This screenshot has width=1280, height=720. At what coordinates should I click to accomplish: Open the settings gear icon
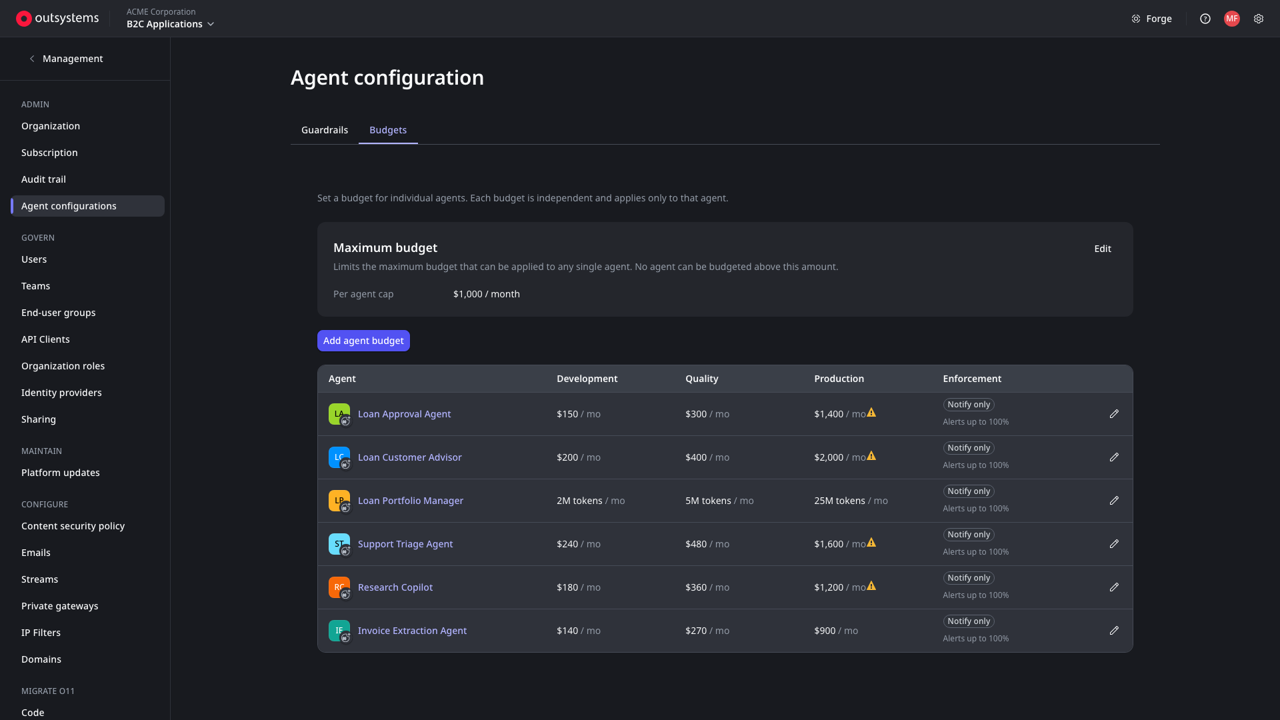[1259, 19]
